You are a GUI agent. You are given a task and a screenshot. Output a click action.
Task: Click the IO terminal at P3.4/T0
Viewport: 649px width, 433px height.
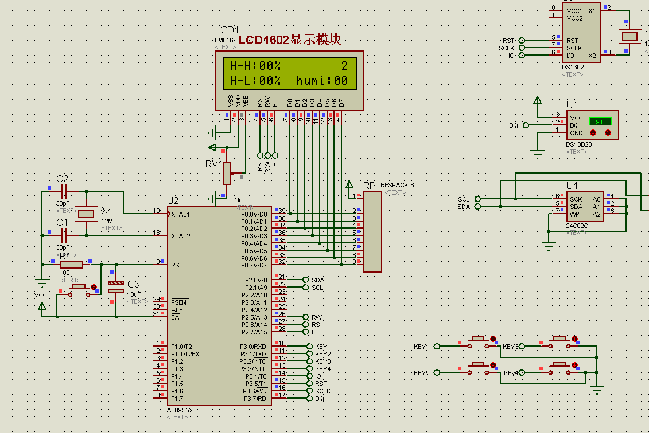pos(309,376)
